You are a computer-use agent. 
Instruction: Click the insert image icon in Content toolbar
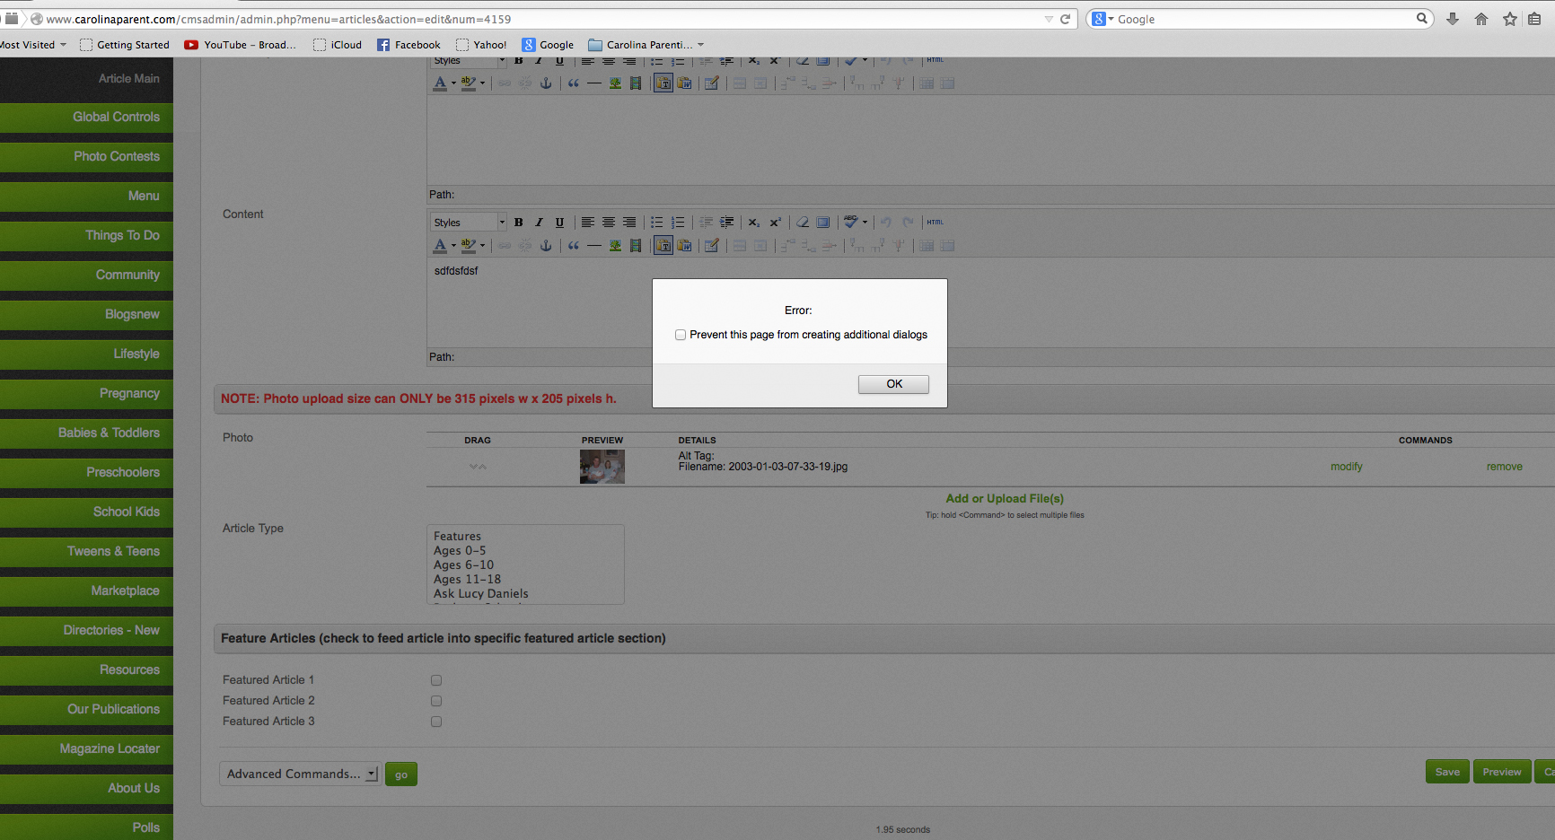(615, 246)
